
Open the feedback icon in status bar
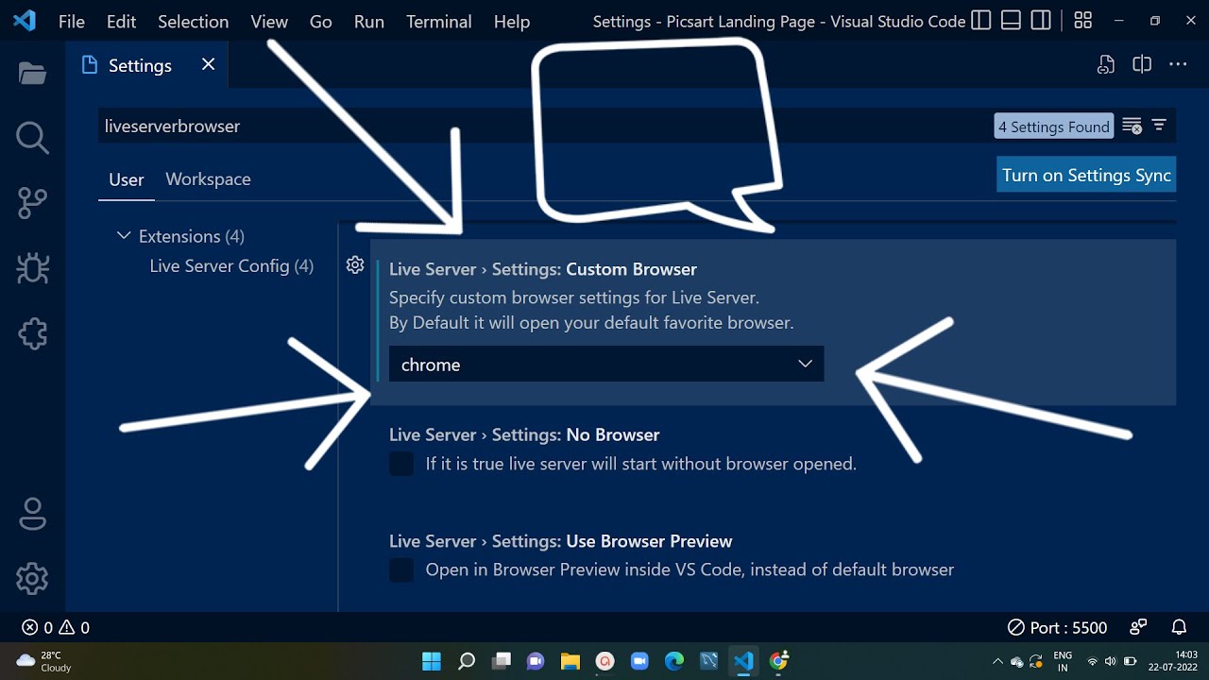(1138, 627)
